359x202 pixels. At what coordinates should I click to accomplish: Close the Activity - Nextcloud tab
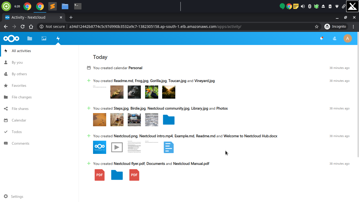click(x=61, y=17)
